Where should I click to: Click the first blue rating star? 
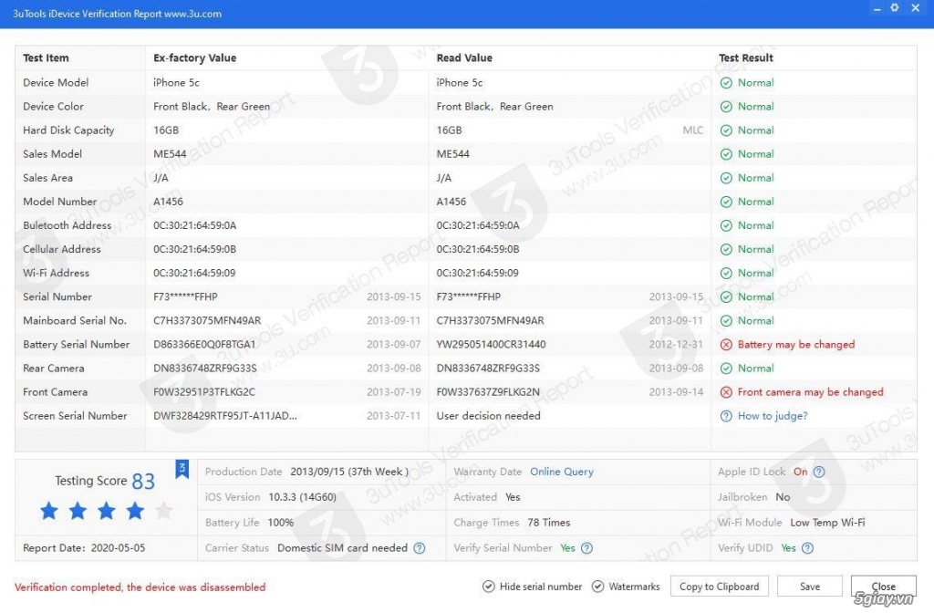click(x=49, y=511)
